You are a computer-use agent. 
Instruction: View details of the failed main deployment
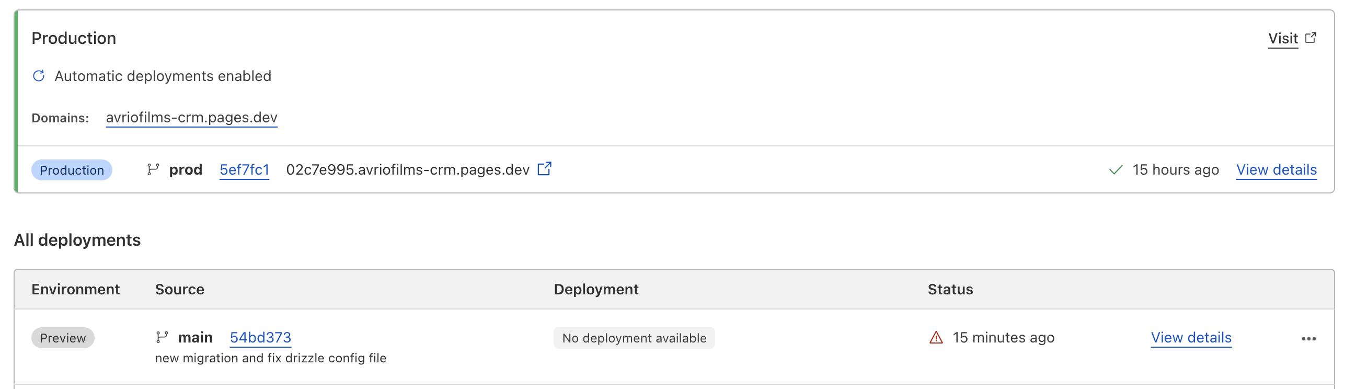coord(1191,337)
